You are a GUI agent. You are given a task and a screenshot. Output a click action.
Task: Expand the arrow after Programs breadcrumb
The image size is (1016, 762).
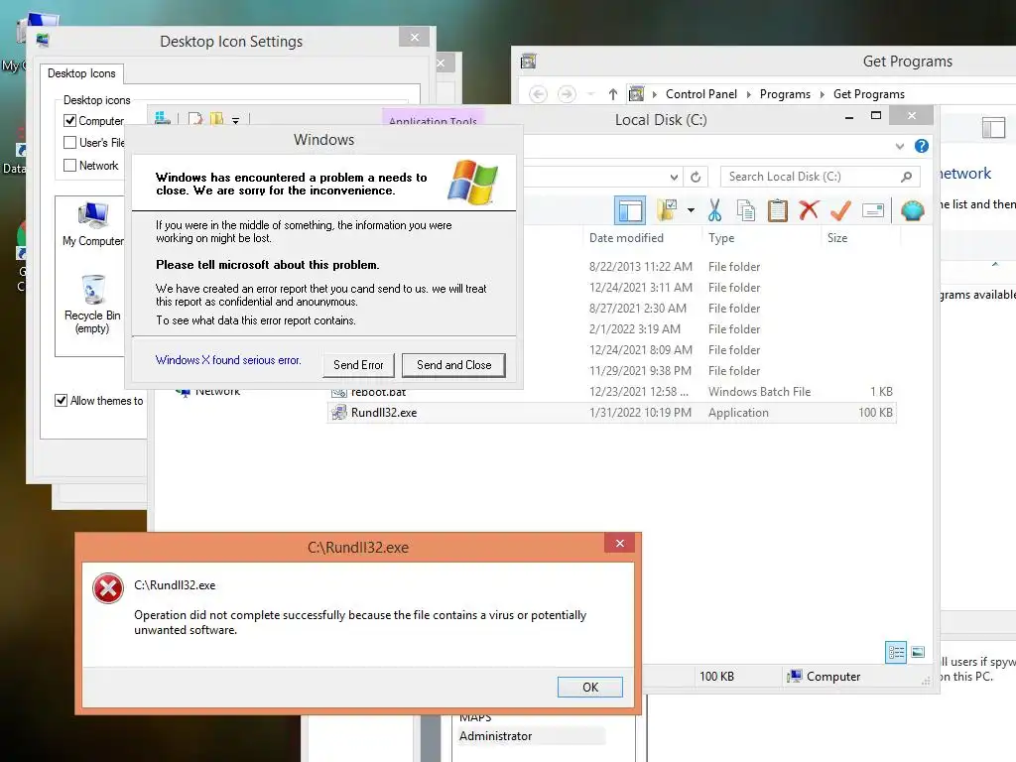point(822,94)
